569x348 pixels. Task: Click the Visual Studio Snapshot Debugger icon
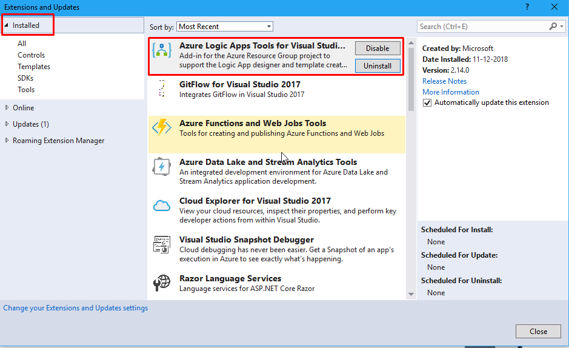162,244
